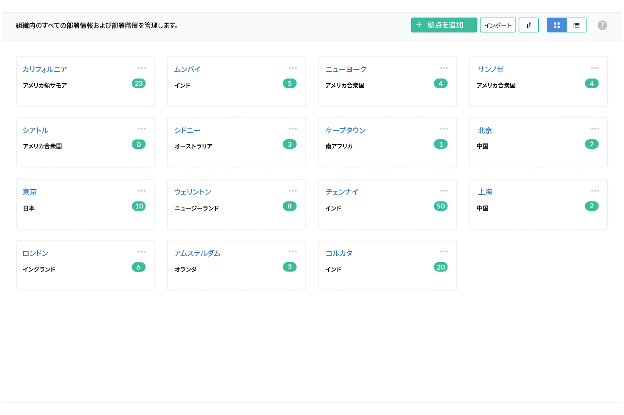Open the ellipsis menu on シドニー card
The width and height of the screenshot is (624, 415).
(293, 129)
